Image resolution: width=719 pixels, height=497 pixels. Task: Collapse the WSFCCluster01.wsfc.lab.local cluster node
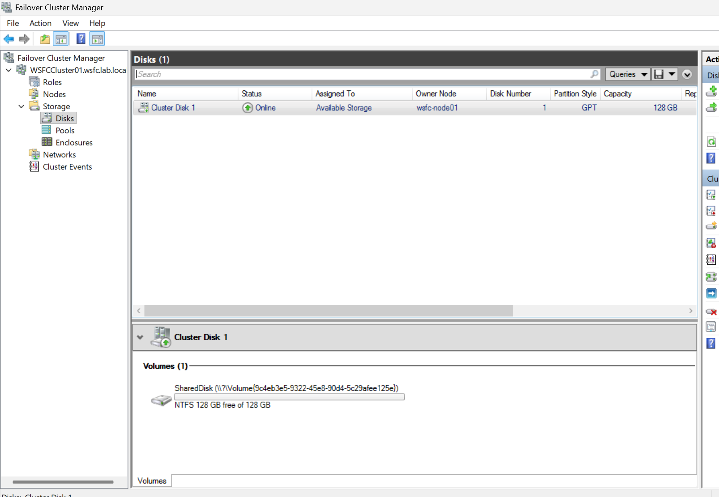pos(8,70)
